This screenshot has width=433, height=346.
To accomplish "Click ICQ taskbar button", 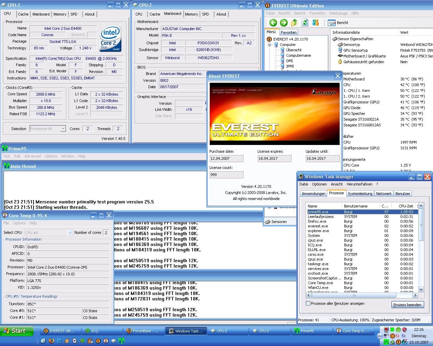I will (x=102, y=331).
